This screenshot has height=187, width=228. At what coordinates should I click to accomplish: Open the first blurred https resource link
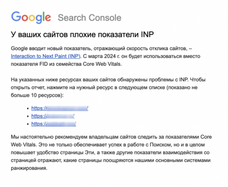(x=60, y=108)
